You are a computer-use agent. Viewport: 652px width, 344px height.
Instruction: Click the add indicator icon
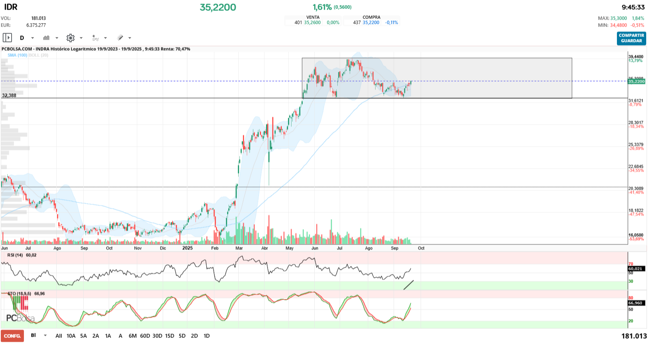click(x=95, y=38)
